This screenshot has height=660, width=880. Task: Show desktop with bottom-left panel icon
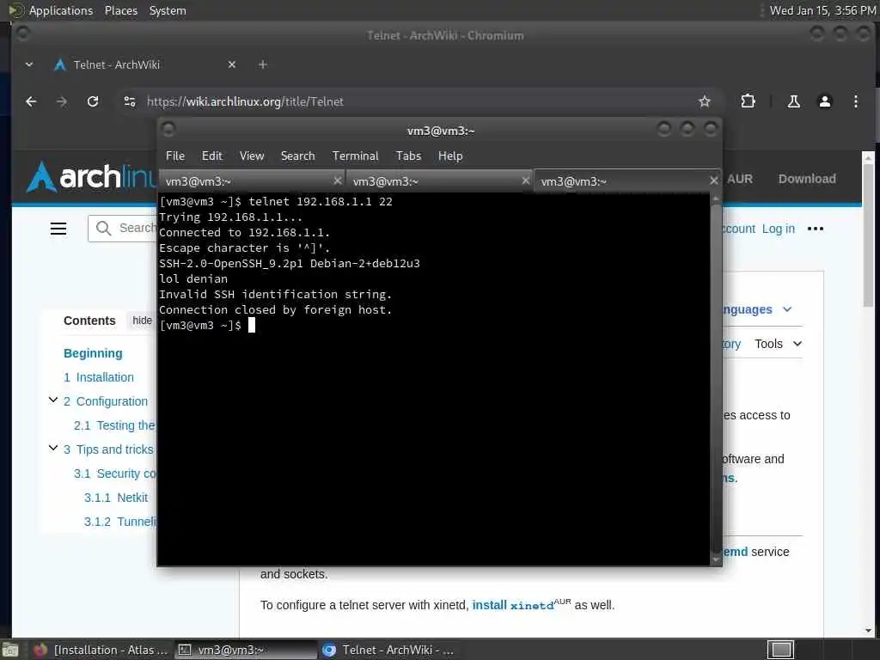(10, 650)
